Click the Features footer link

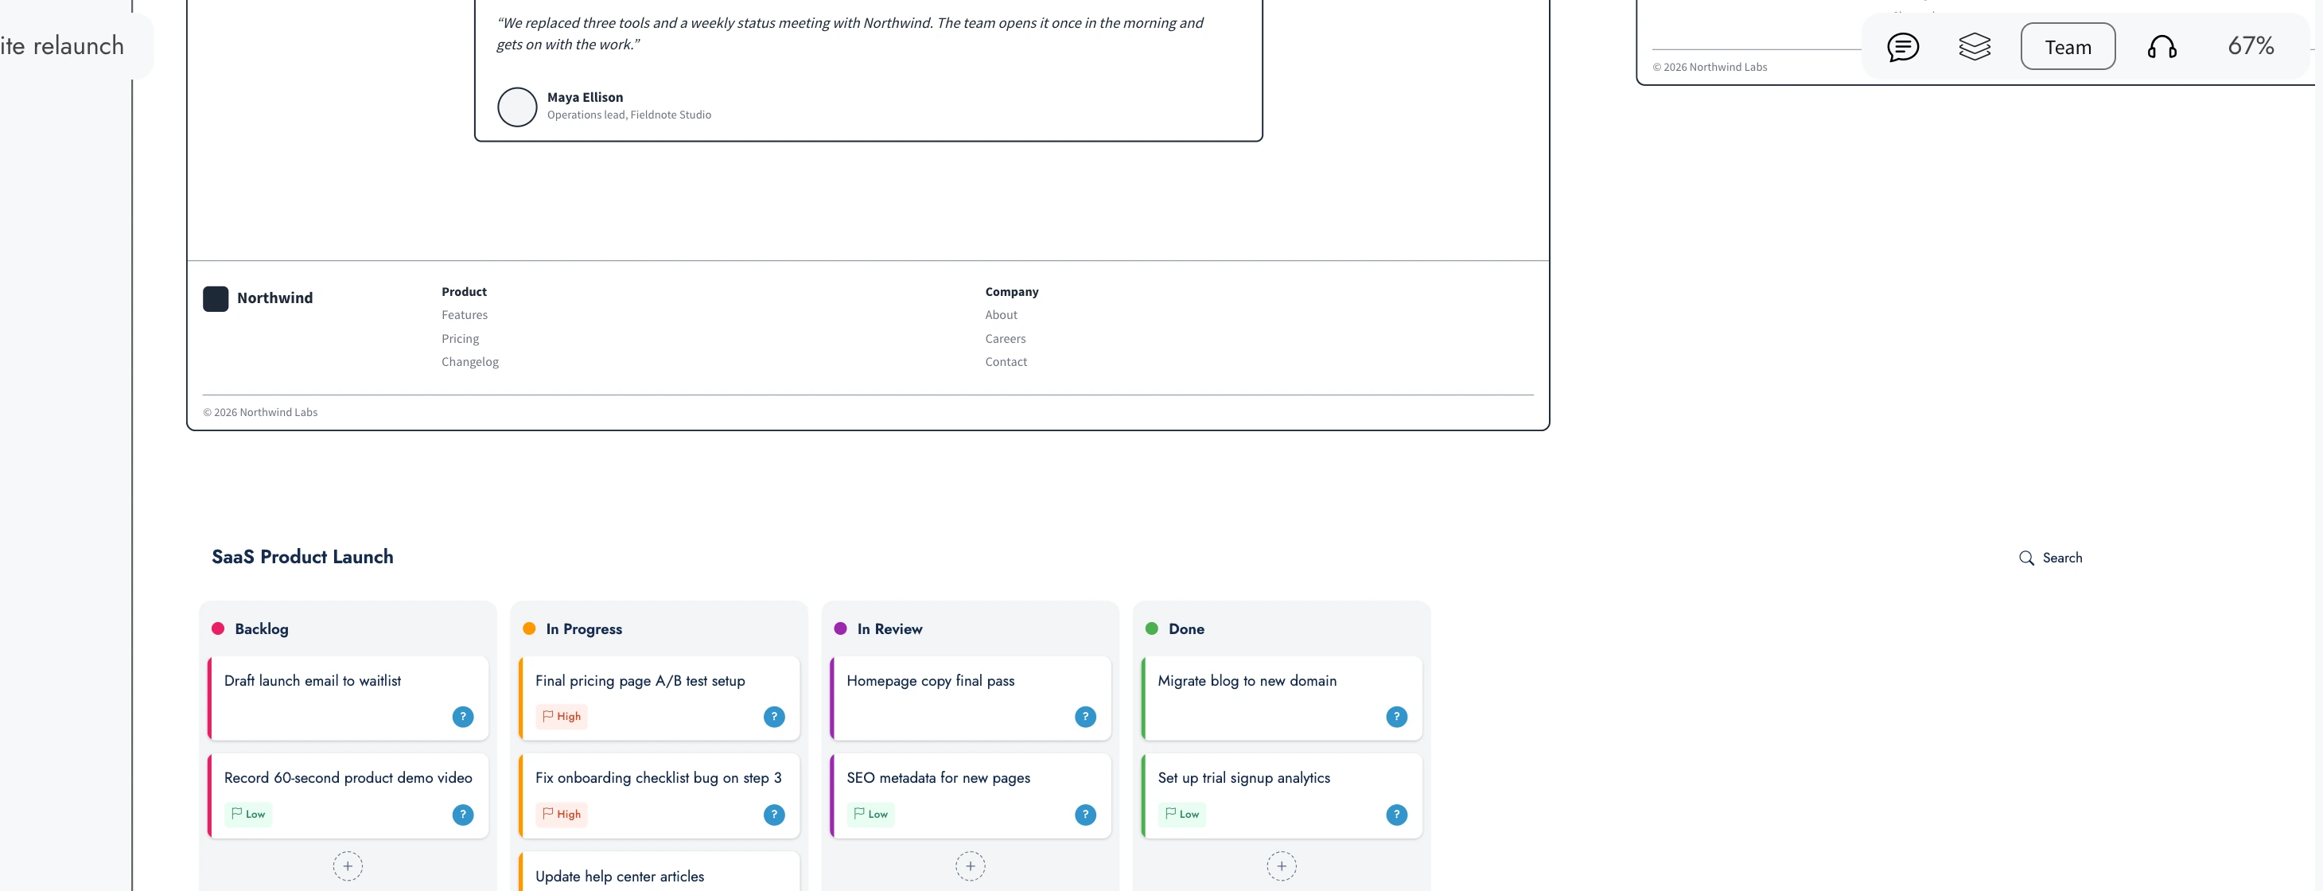465,315
